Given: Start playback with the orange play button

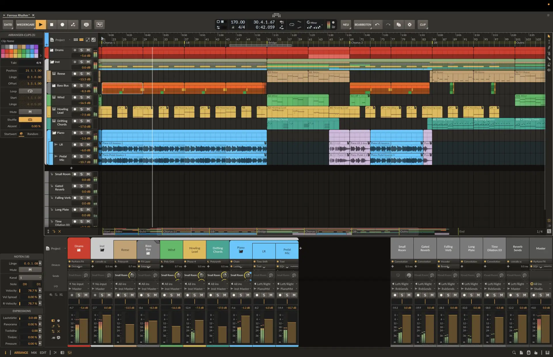Looking at the screenshot, I should [x=41, y=24].
